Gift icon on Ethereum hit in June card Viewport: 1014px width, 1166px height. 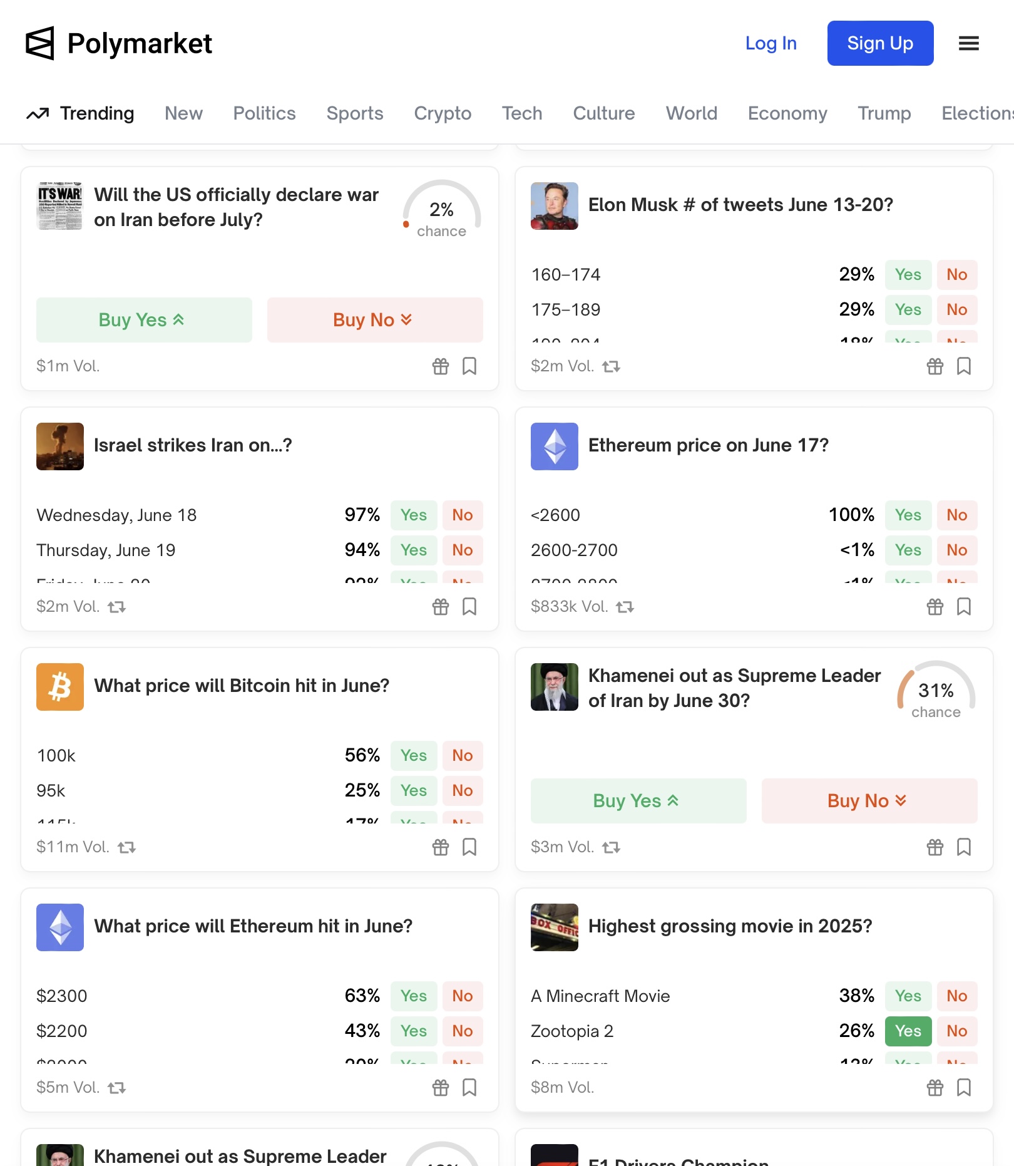[441, 1088]
